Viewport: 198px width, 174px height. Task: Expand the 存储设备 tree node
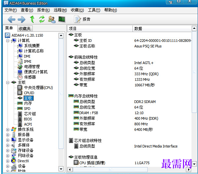pos(8,150)
